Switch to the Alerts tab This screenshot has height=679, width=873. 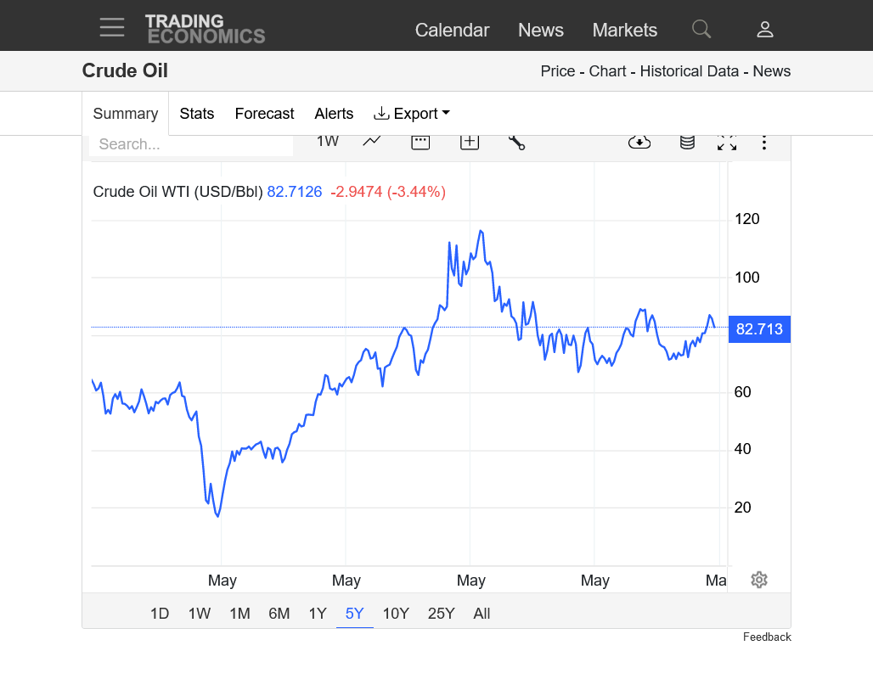coord(334,114)
